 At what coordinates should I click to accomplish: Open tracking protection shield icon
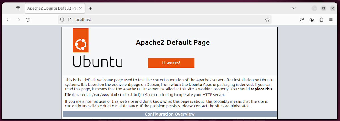point(62,20)
